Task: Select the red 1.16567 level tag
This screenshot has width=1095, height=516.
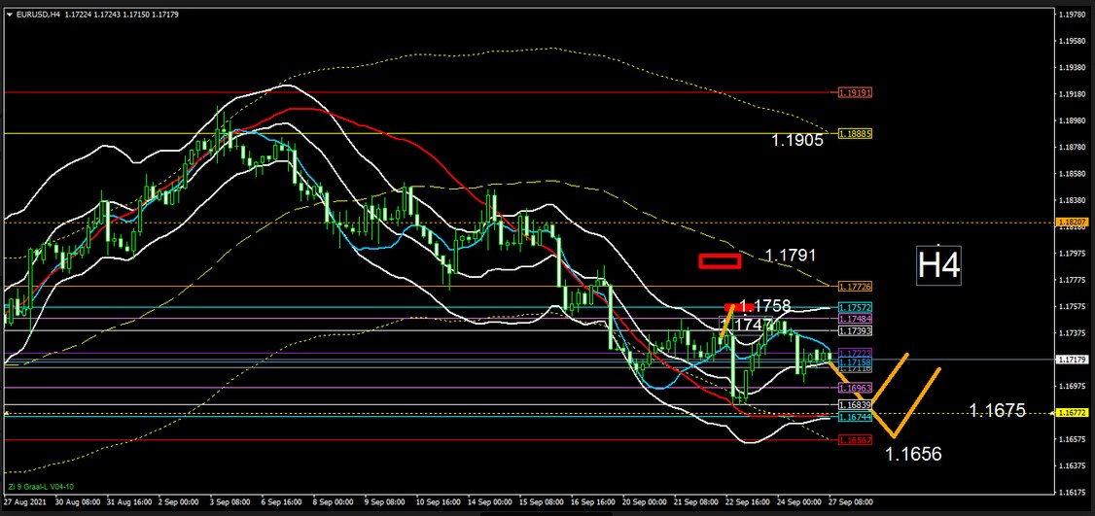Action: (x=854, y=440)
